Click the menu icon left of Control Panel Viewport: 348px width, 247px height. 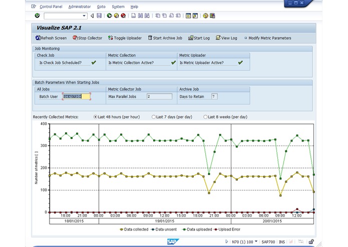click(x=34, y=6)
